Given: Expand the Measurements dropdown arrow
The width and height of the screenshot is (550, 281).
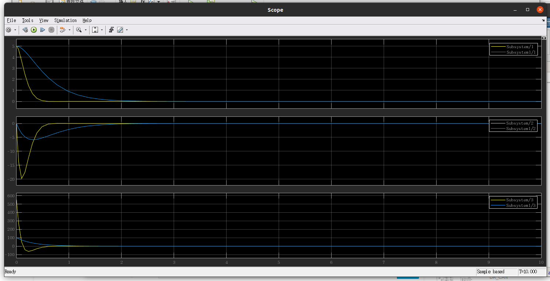Looking at the screenshot, I should click(x=127, y=30).
